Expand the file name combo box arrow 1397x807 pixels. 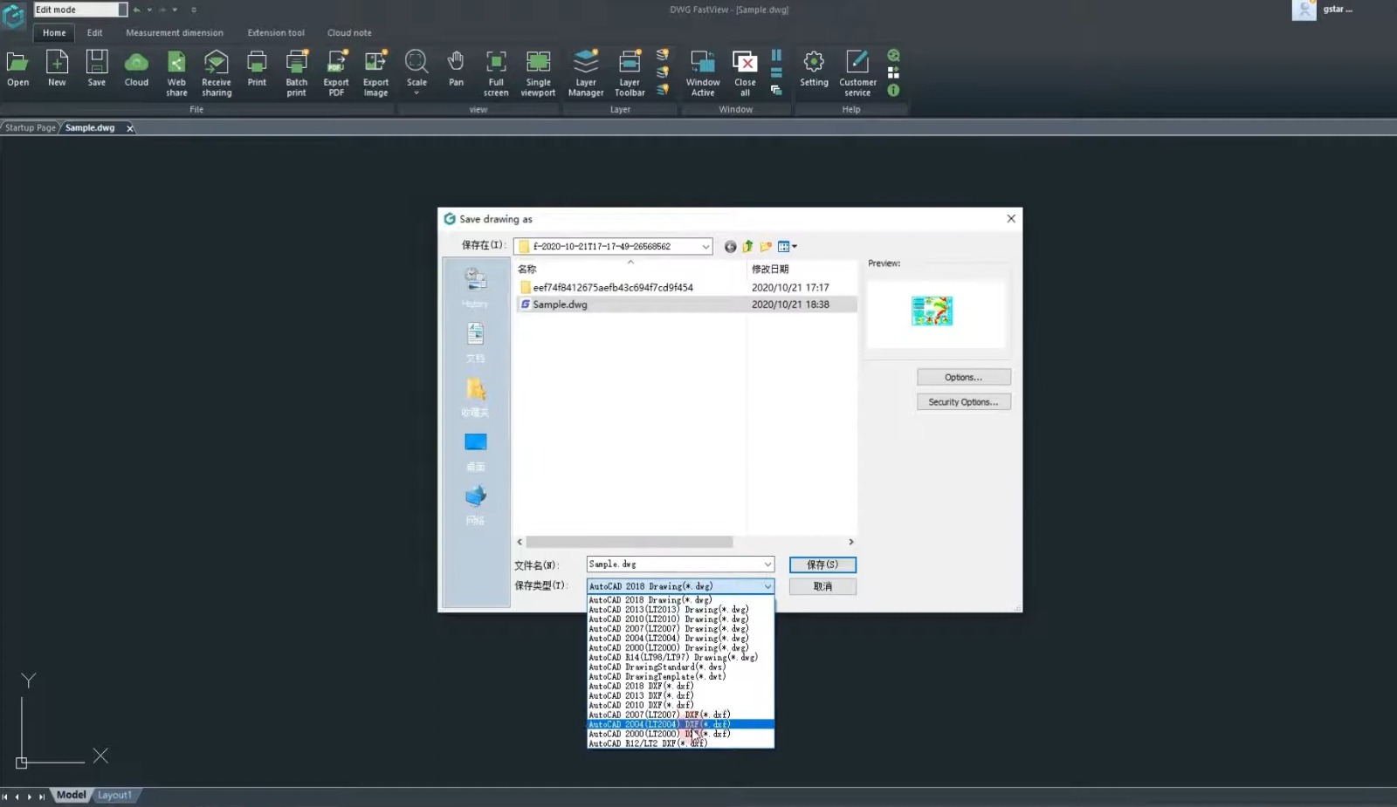point(767,564)
